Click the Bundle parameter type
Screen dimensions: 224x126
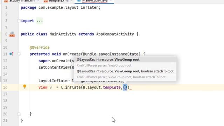[x=90, y=54]
